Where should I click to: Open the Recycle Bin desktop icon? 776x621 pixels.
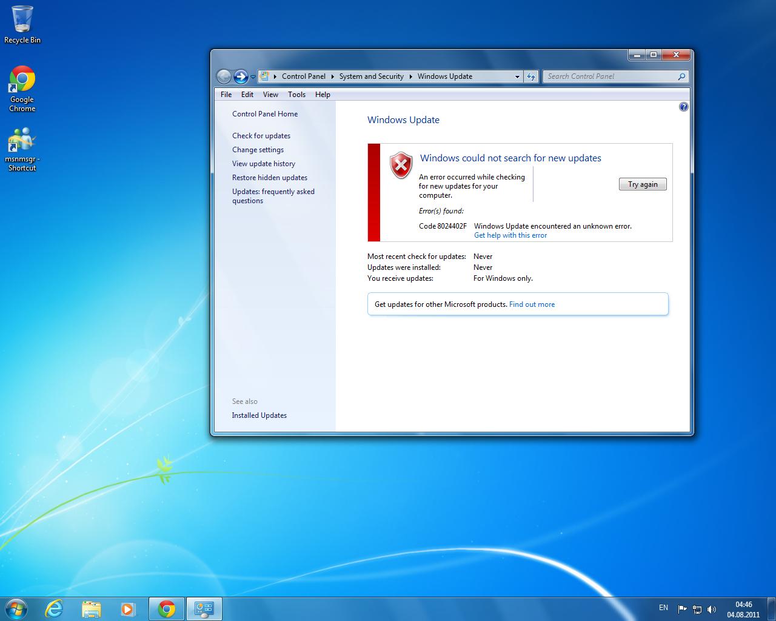(22, 24)
